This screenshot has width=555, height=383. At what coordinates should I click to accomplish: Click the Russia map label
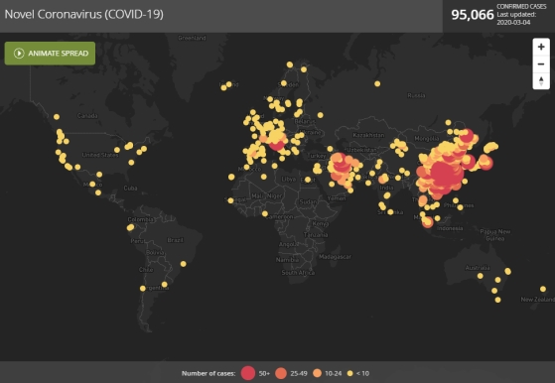[416, 95]
